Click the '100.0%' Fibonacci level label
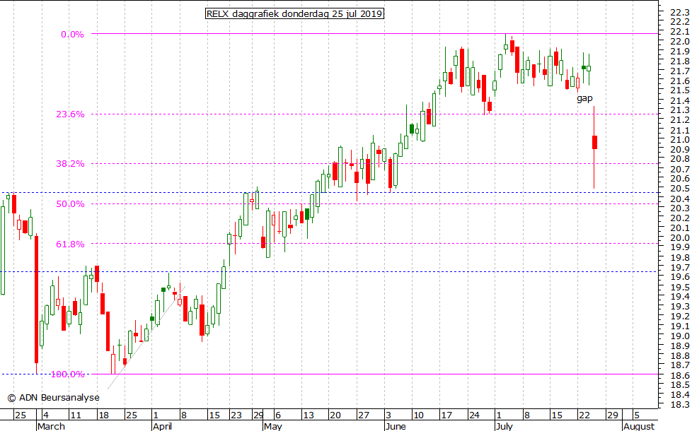This screenshot has height=431, width=692. tap(67, 374)
